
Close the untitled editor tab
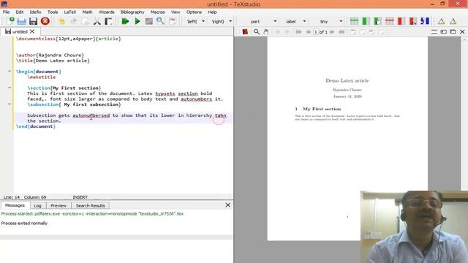[x=32, y=31]
